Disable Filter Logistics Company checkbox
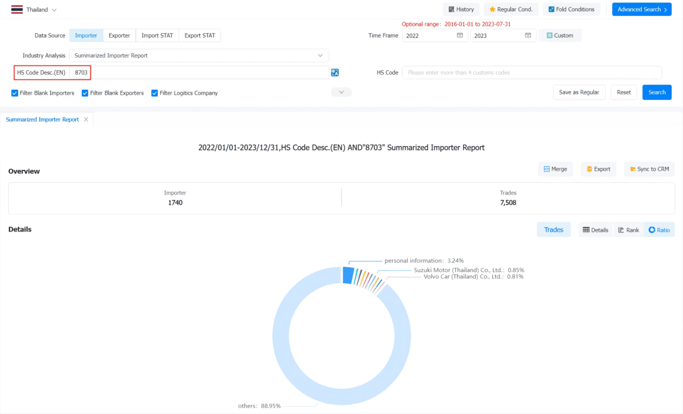The height and width of the screenshot is (414, 683). pos(154,93)
